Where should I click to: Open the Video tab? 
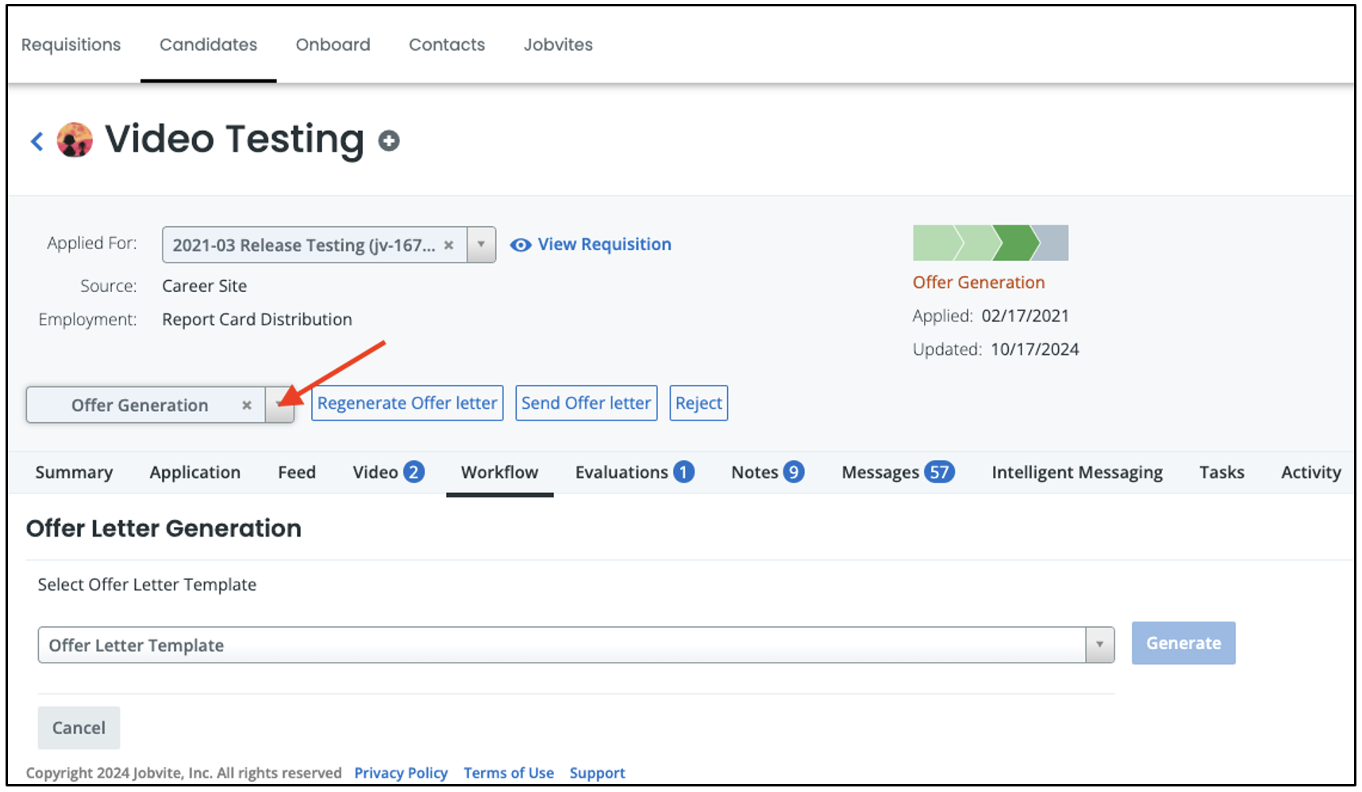coord(388,473)
